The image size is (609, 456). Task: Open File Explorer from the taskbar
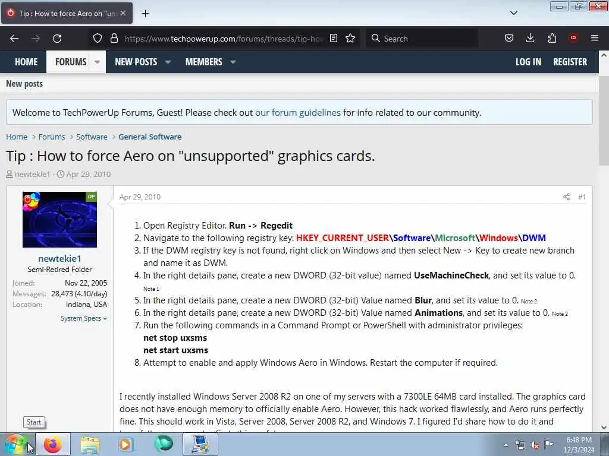[x=90, y=444]
